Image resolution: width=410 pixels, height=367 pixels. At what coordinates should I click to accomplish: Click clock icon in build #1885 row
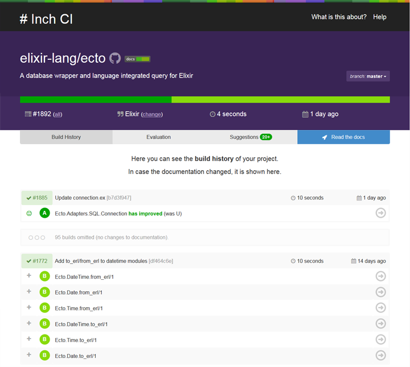293,198
